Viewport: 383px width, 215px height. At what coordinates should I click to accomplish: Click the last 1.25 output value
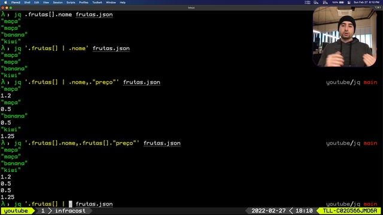click(7, 197)
